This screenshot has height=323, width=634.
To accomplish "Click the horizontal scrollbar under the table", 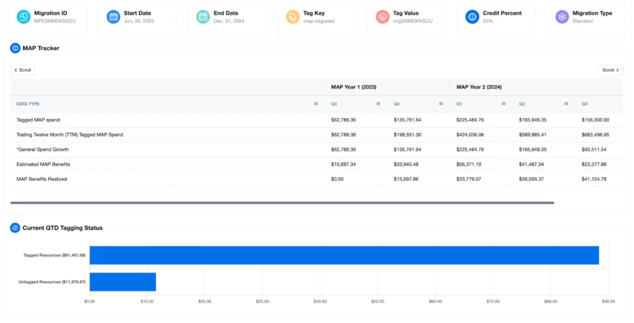I will click(x=282, y=203).
